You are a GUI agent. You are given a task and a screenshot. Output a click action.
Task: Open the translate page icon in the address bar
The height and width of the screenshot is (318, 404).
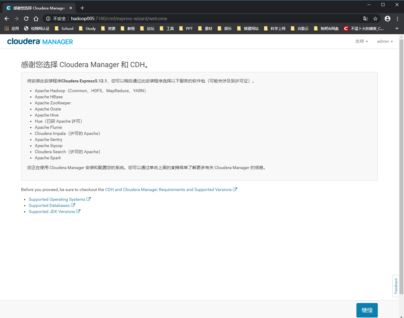click(366, 19)
